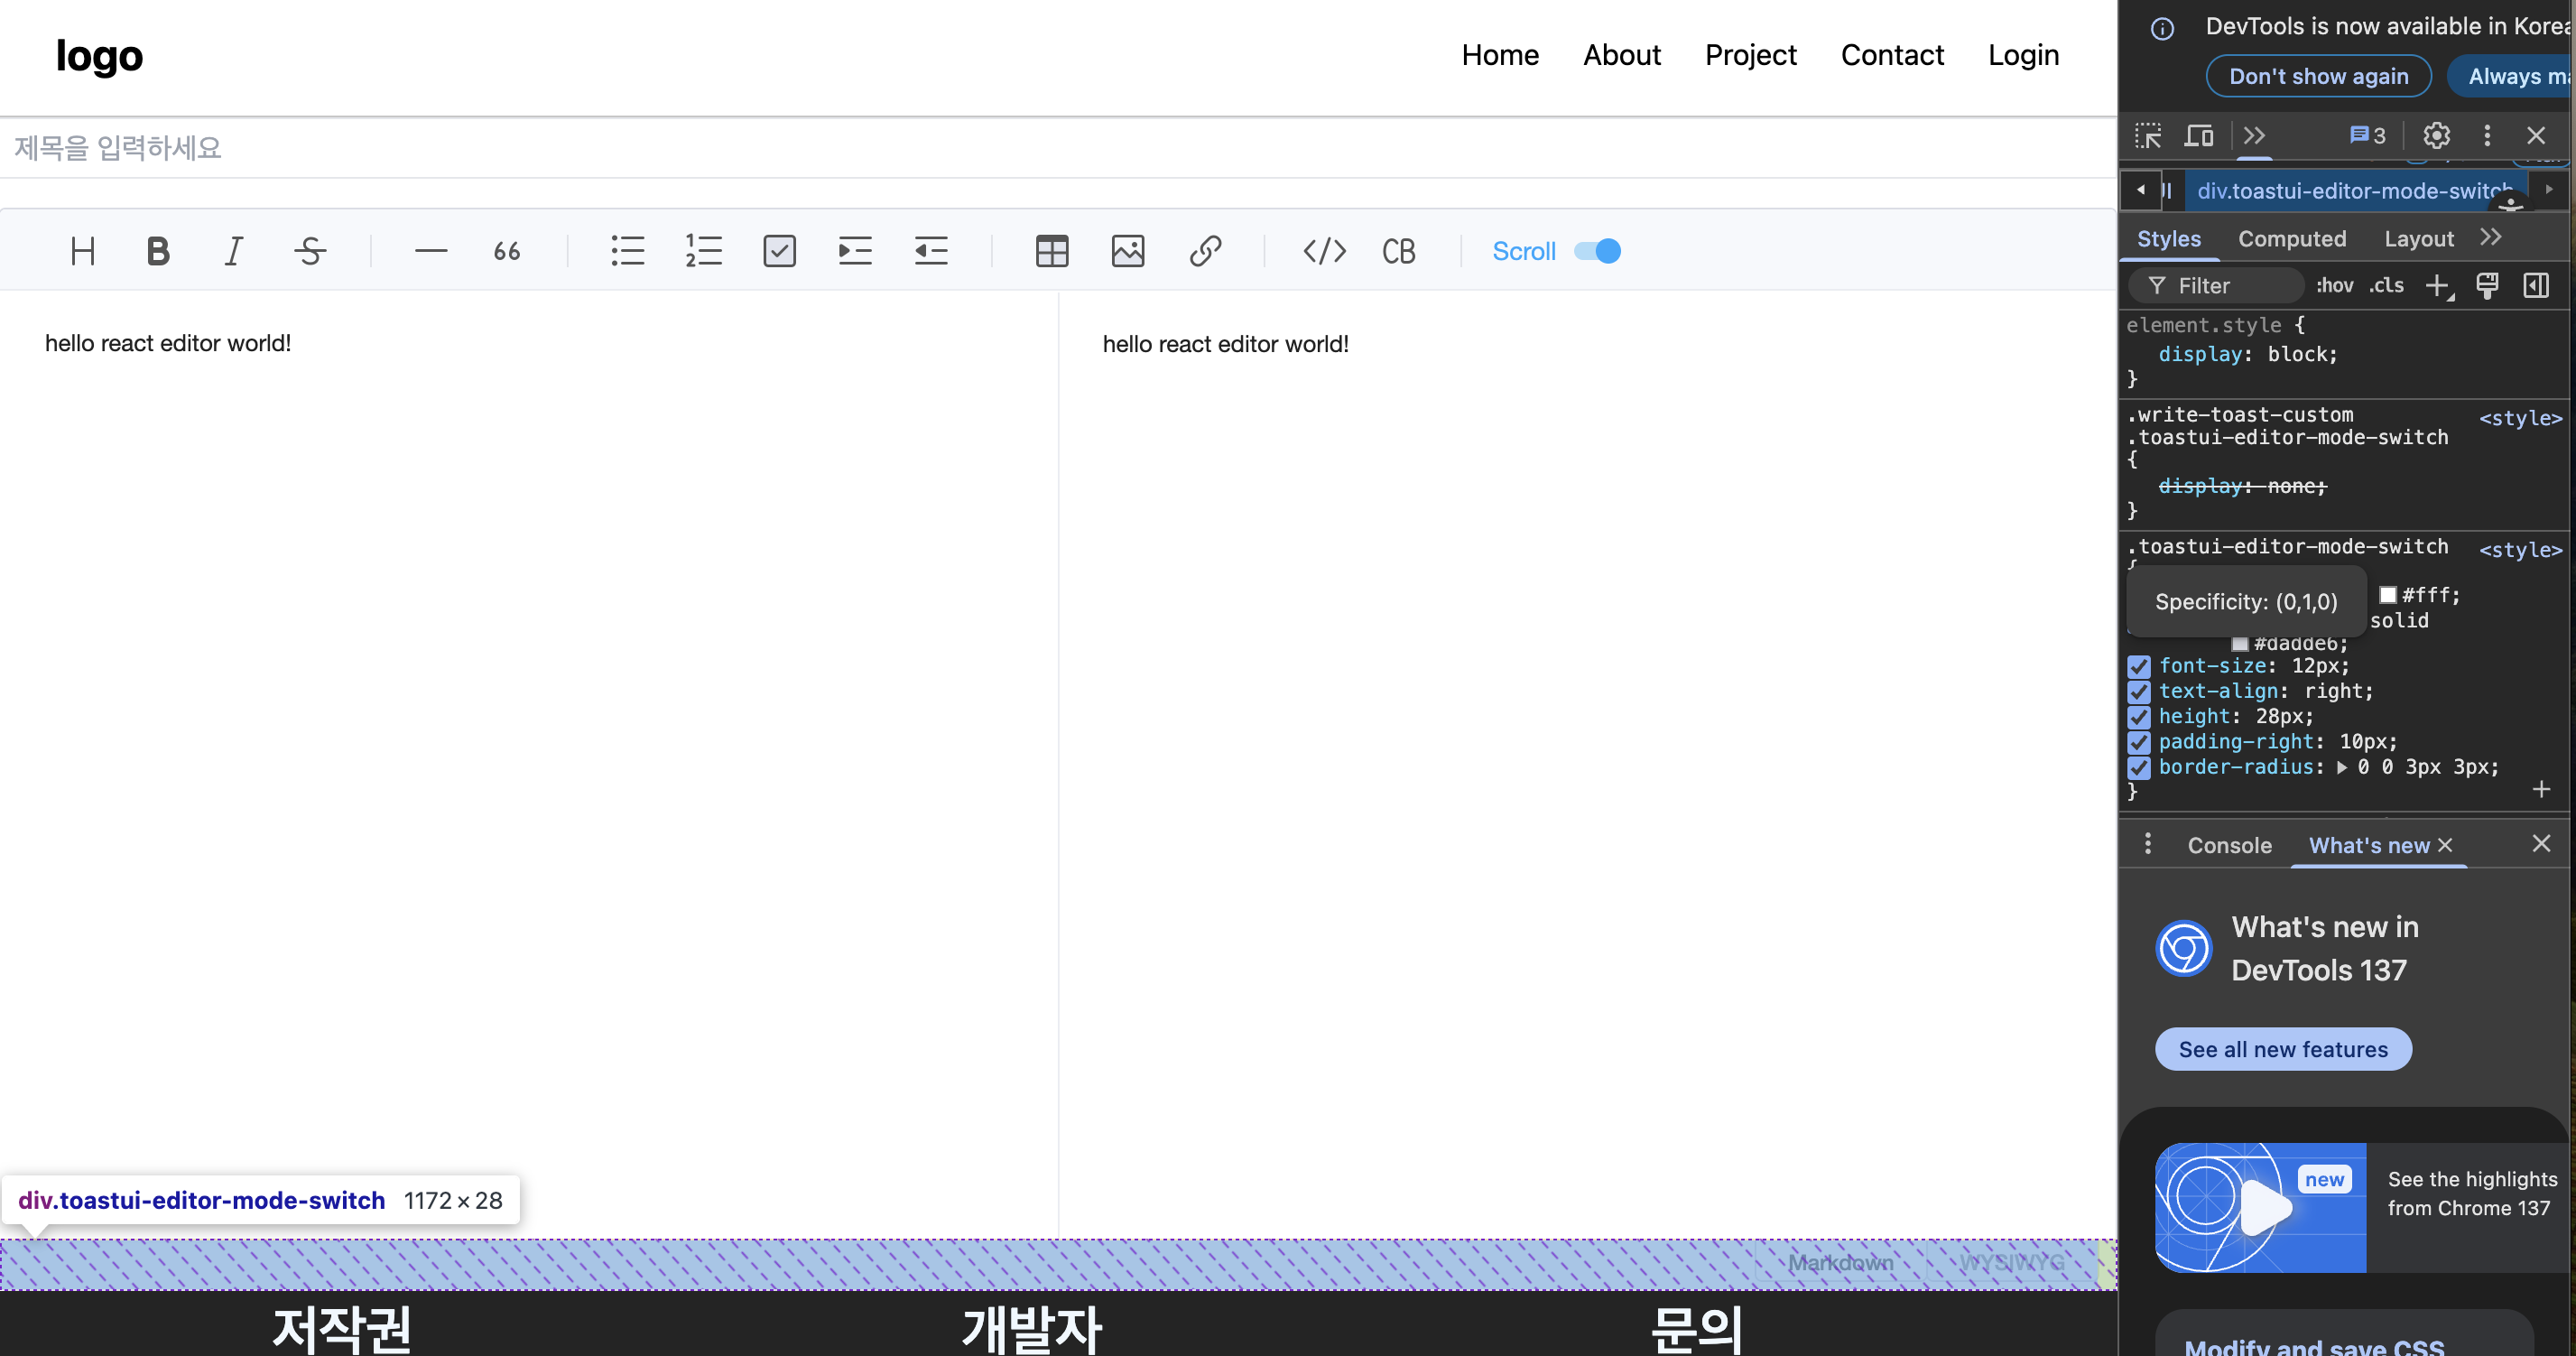Expand the border-radius shorthand triangle
Screen dimensions: 2576x1356
click(x=2342, y=767)
